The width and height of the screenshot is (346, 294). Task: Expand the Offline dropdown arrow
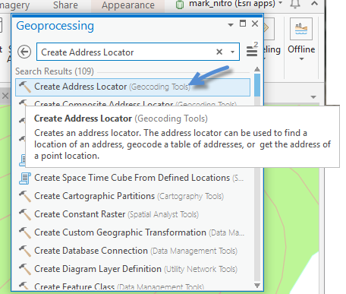pos(301,59)
